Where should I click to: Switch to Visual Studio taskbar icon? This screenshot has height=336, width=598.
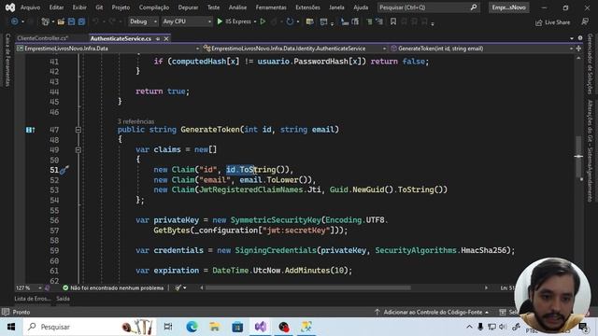[261, 327]
